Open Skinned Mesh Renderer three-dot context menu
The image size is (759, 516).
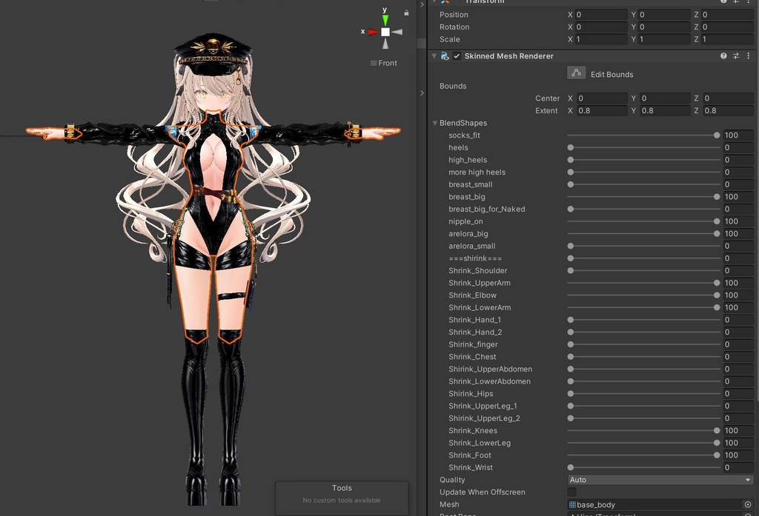click(x=749, y=56)
